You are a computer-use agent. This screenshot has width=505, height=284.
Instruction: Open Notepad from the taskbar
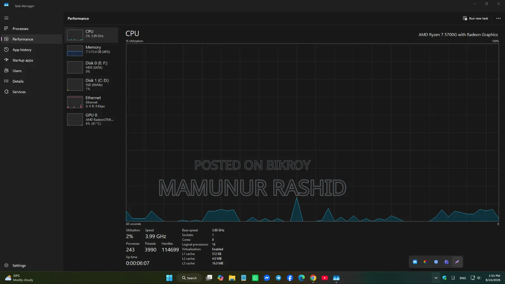[244, 278]
